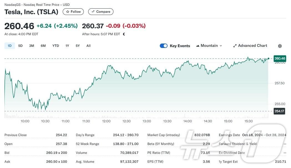Open the Advanced Chart view

250,46
